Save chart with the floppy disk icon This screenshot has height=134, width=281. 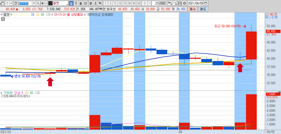[180, 3]
